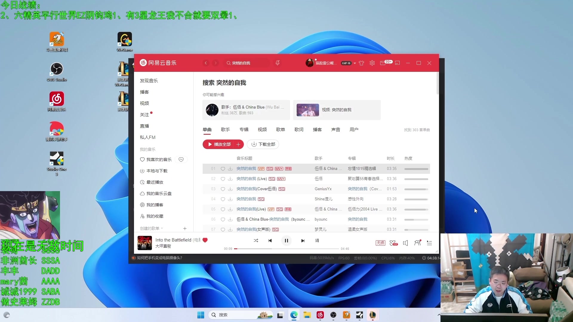Viewport: 573px width, 322px height.
Task: Like song 01 with the heart
Action: tap(223, 169)
